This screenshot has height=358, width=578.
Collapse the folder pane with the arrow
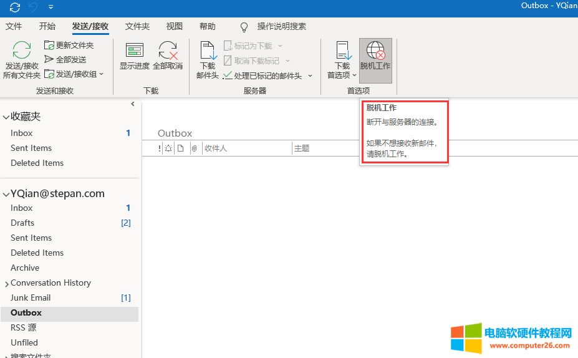[133, 104]
